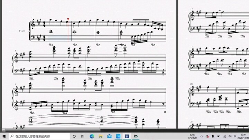The height and width of the screenshot is (140, 249).
Task: Open the volume speaker tray icon
Action: [230, 136]
